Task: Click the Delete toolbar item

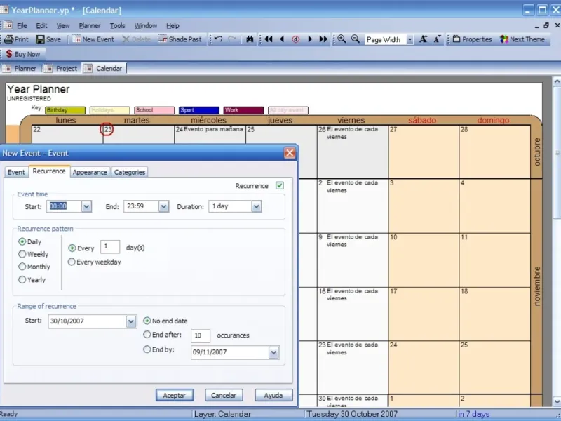Action: (x=136, y=39)
